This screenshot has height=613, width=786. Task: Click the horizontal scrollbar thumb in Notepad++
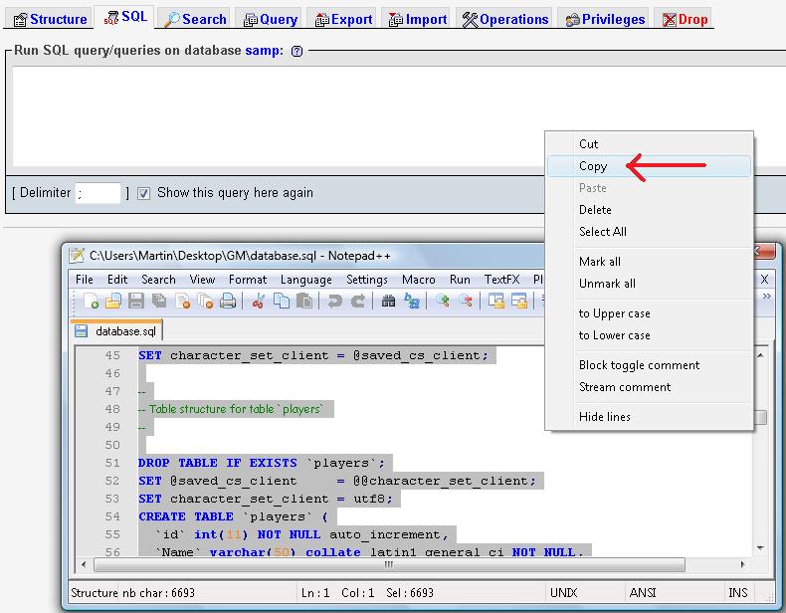click(x=389, y=564)
